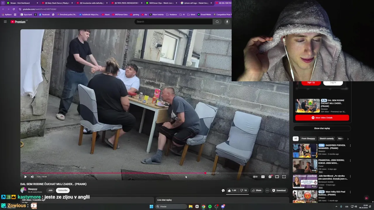374x210 pixels.
Task: Open File Explorer from the taskbar
Action: 191,206
